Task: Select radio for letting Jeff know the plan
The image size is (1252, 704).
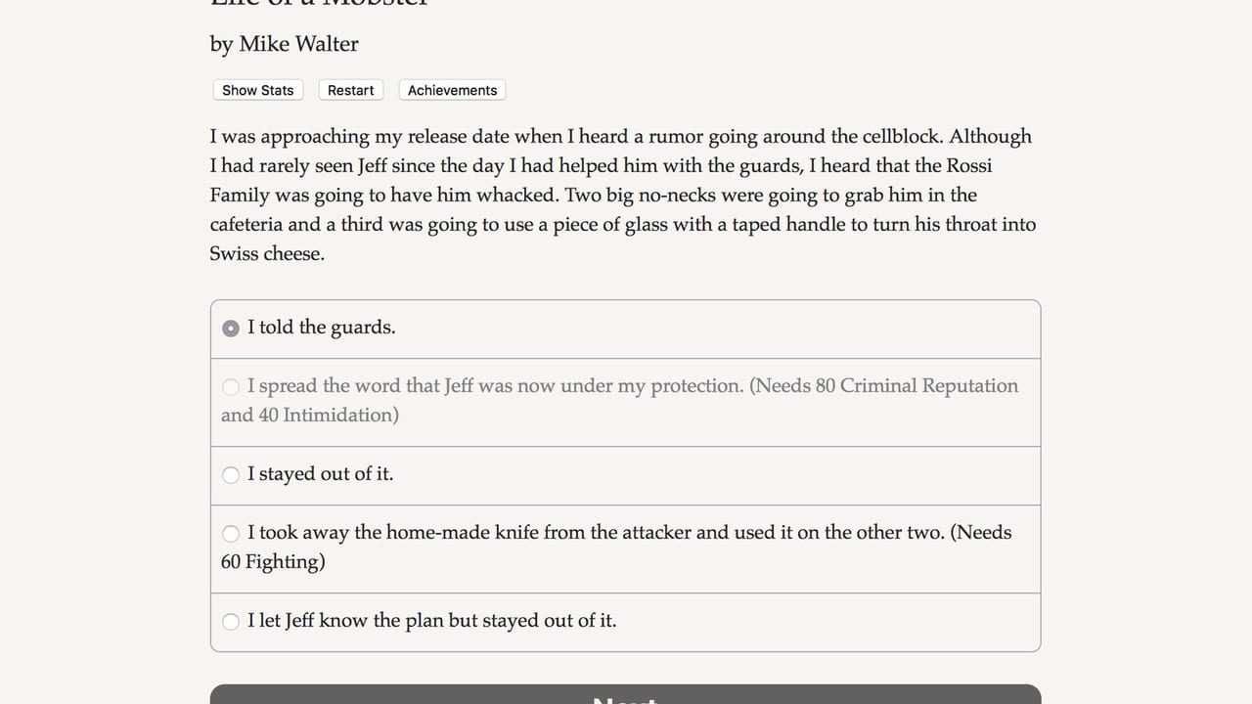Action: [x=231, y=622]
